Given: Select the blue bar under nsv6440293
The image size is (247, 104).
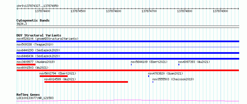Looking at the screenshot, I should click(x=128, y=53).
